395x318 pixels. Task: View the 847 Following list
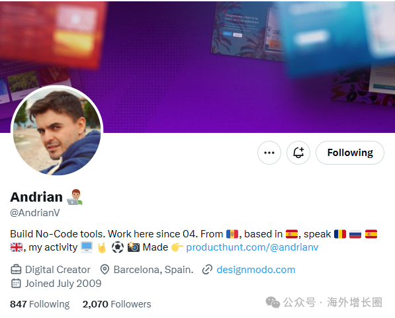tap(40, 304)
